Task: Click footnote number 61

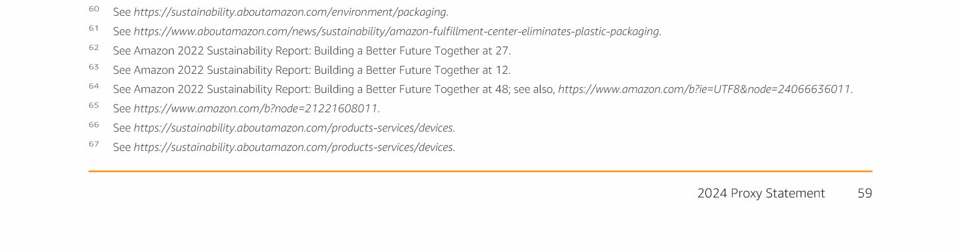Action: (93, 29)
